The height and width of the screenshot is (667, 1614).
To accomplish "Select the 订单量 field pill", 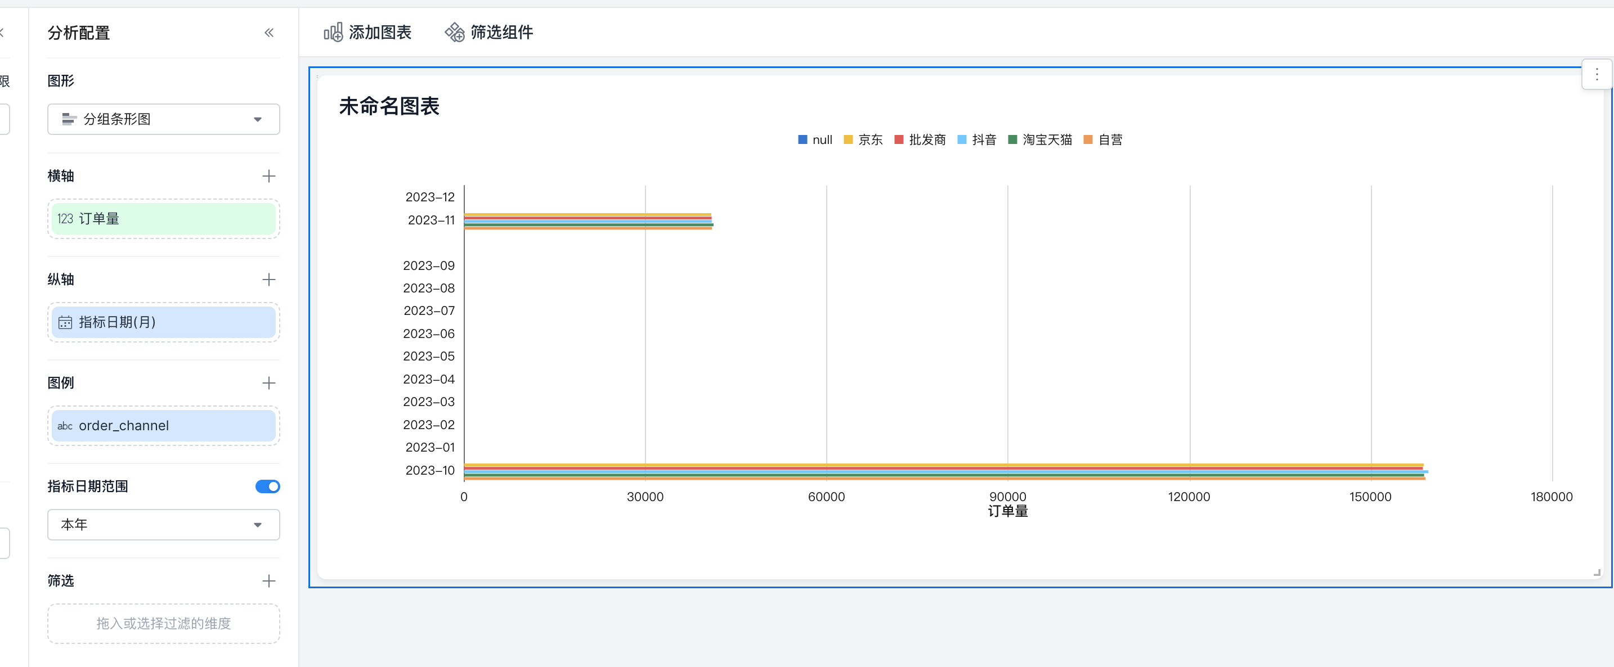I will click(164, 219).
